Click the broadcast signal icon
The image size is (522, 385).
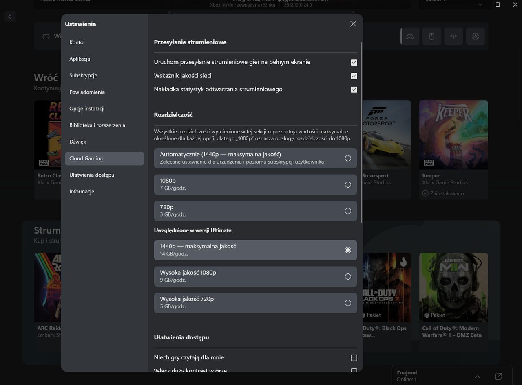(x=453, y=37)
